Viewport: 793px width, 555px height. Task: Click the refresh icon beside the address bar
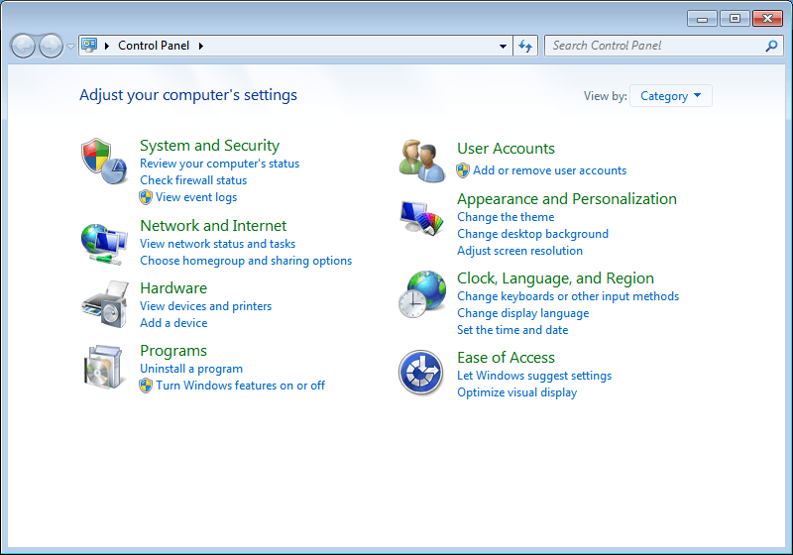point(525,46)
